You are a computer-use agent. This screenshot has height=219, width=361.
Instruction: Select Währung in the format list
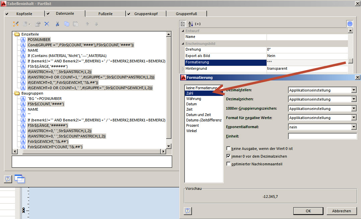194,99
